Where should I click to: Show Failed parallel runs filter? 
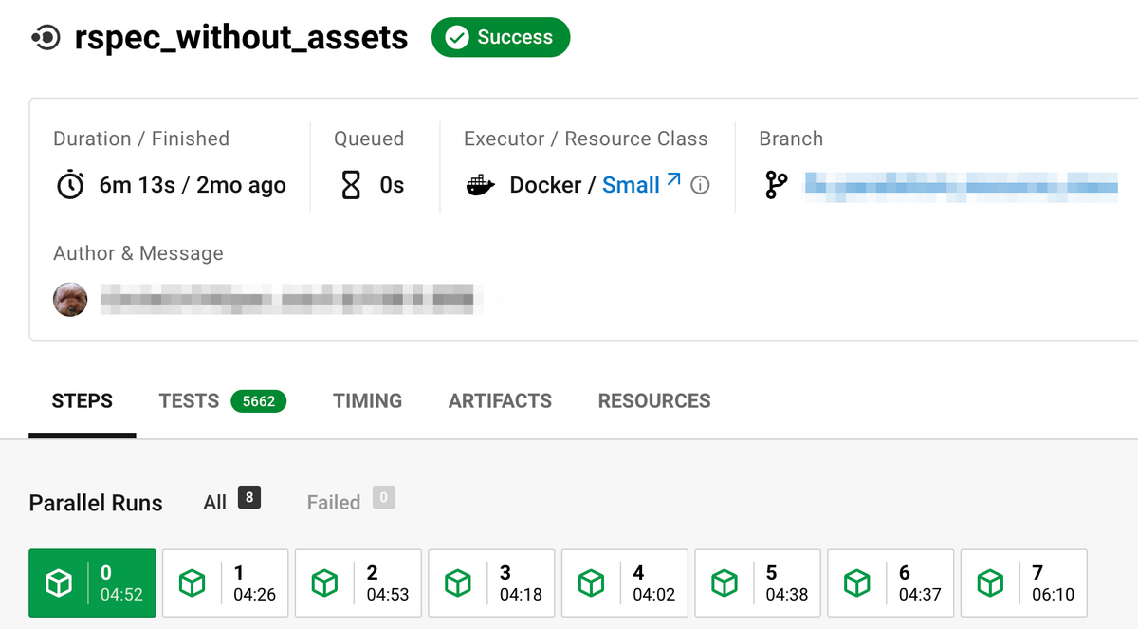pyautogui.click(x=351, y=501)
